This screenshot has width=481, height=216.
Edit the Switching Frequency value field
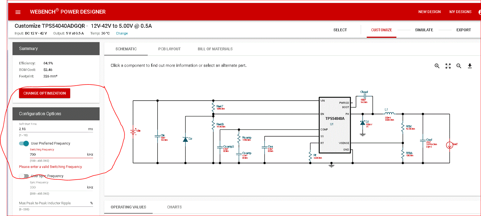click(61, 154)
